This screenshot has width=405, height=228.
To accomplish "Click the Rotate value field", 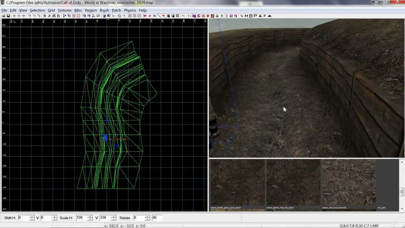I will tap(139, 218).
